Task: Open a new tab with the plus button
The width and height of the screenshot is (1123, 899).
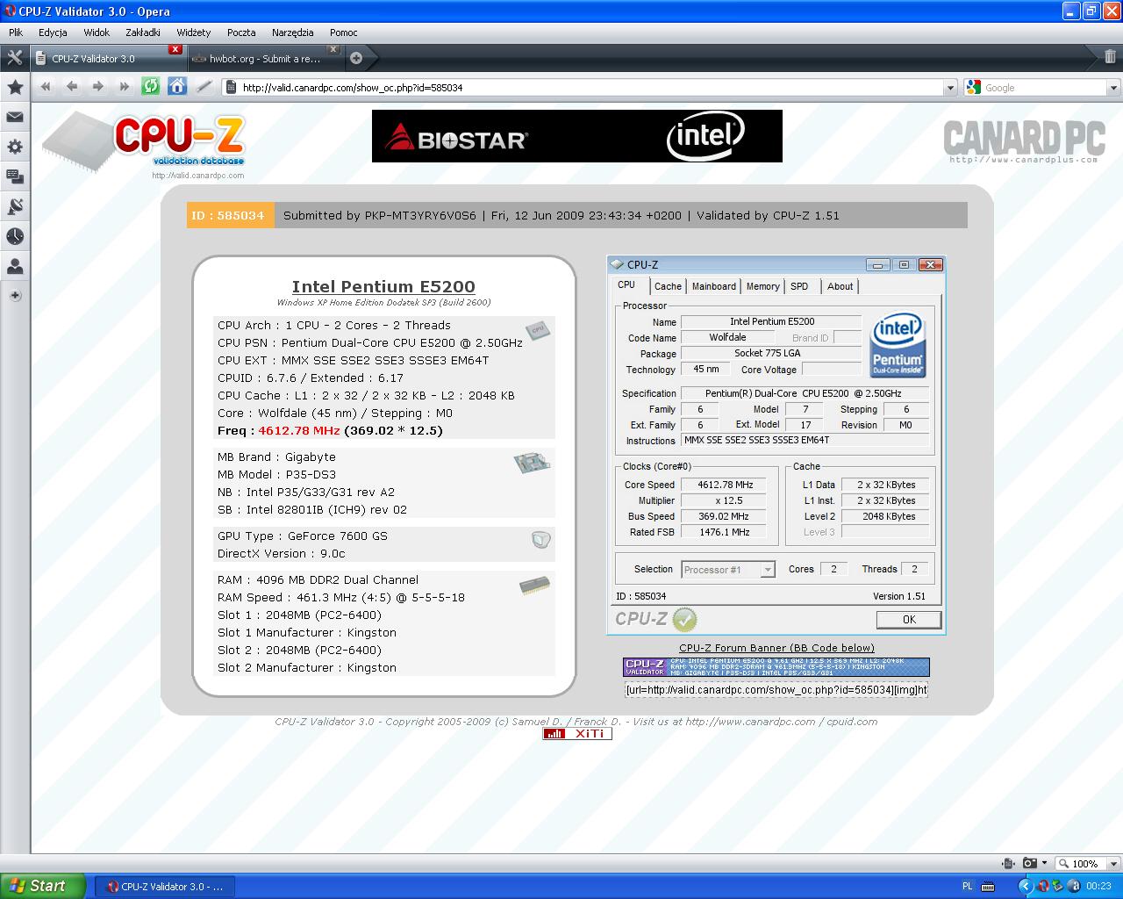Action: coord(356,58)
